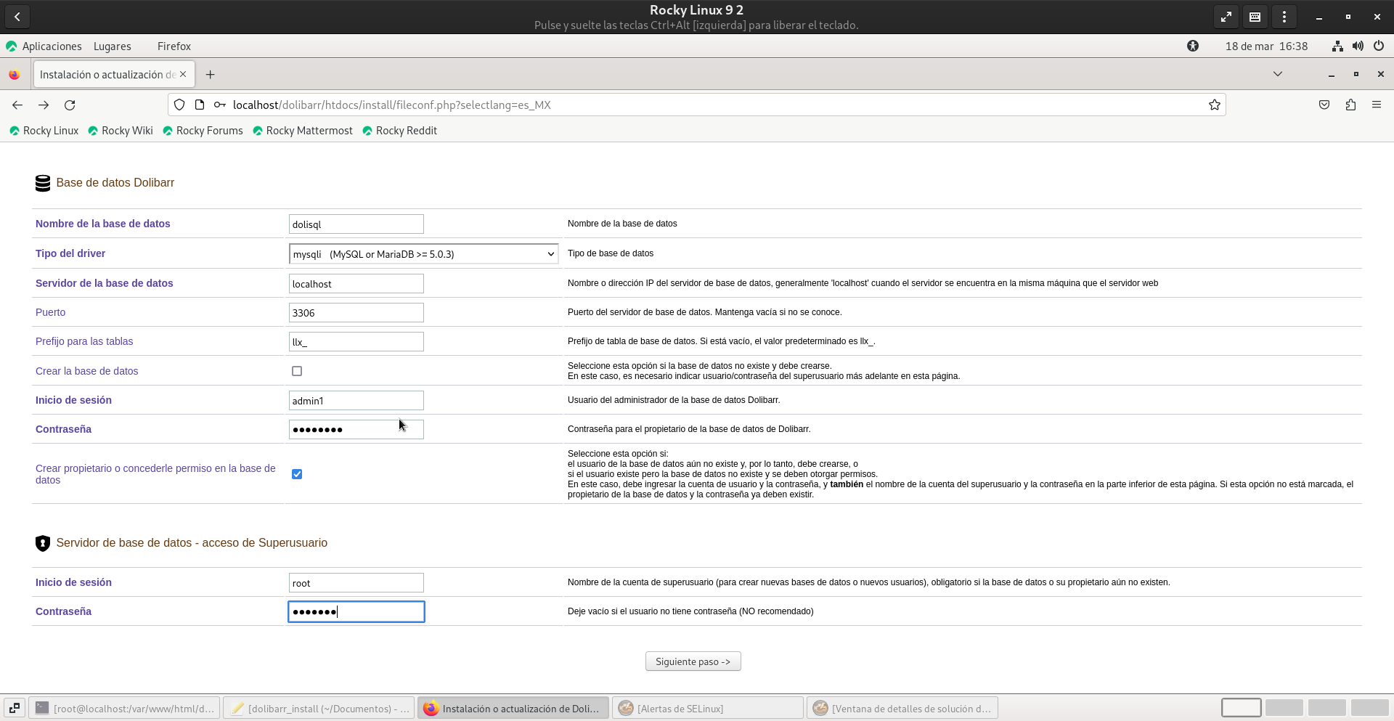The width and height of the screenshot is (1394, 721).
Task: Uncheck Crear propietario o concederle permiso checkbox
Action: coord(297,474)
